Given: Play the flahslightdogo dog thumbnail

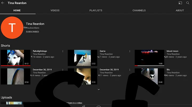Looking at the screenshot, I should pos(15,58).
